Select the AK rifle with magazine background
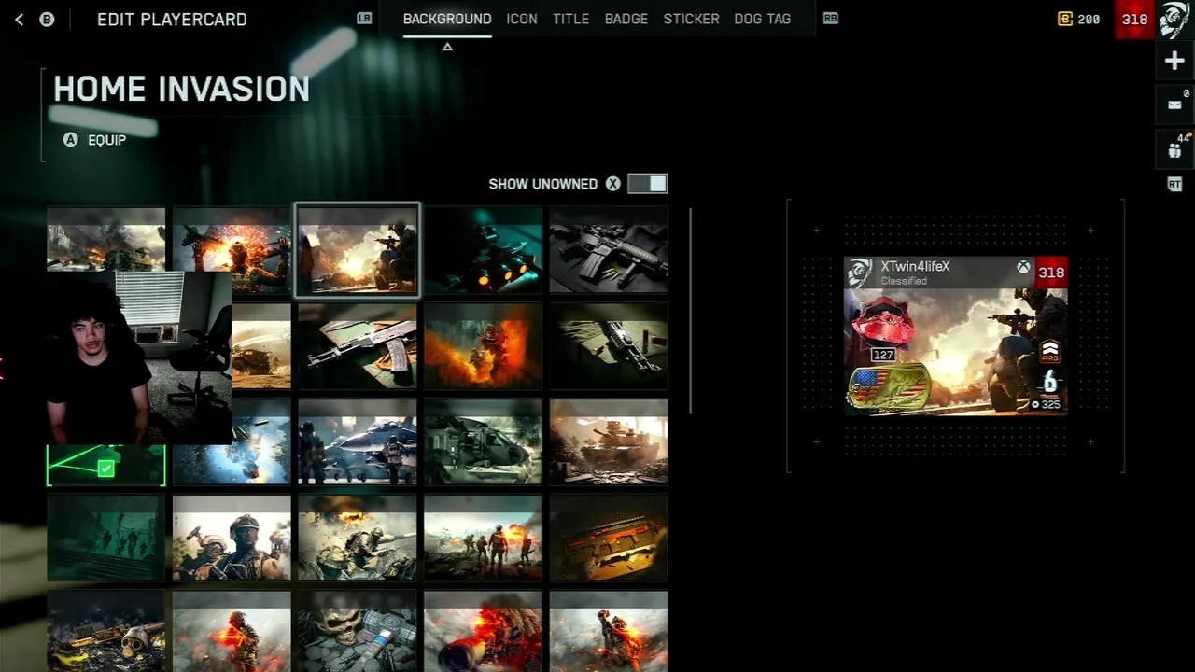 click(x=358, y=346)
